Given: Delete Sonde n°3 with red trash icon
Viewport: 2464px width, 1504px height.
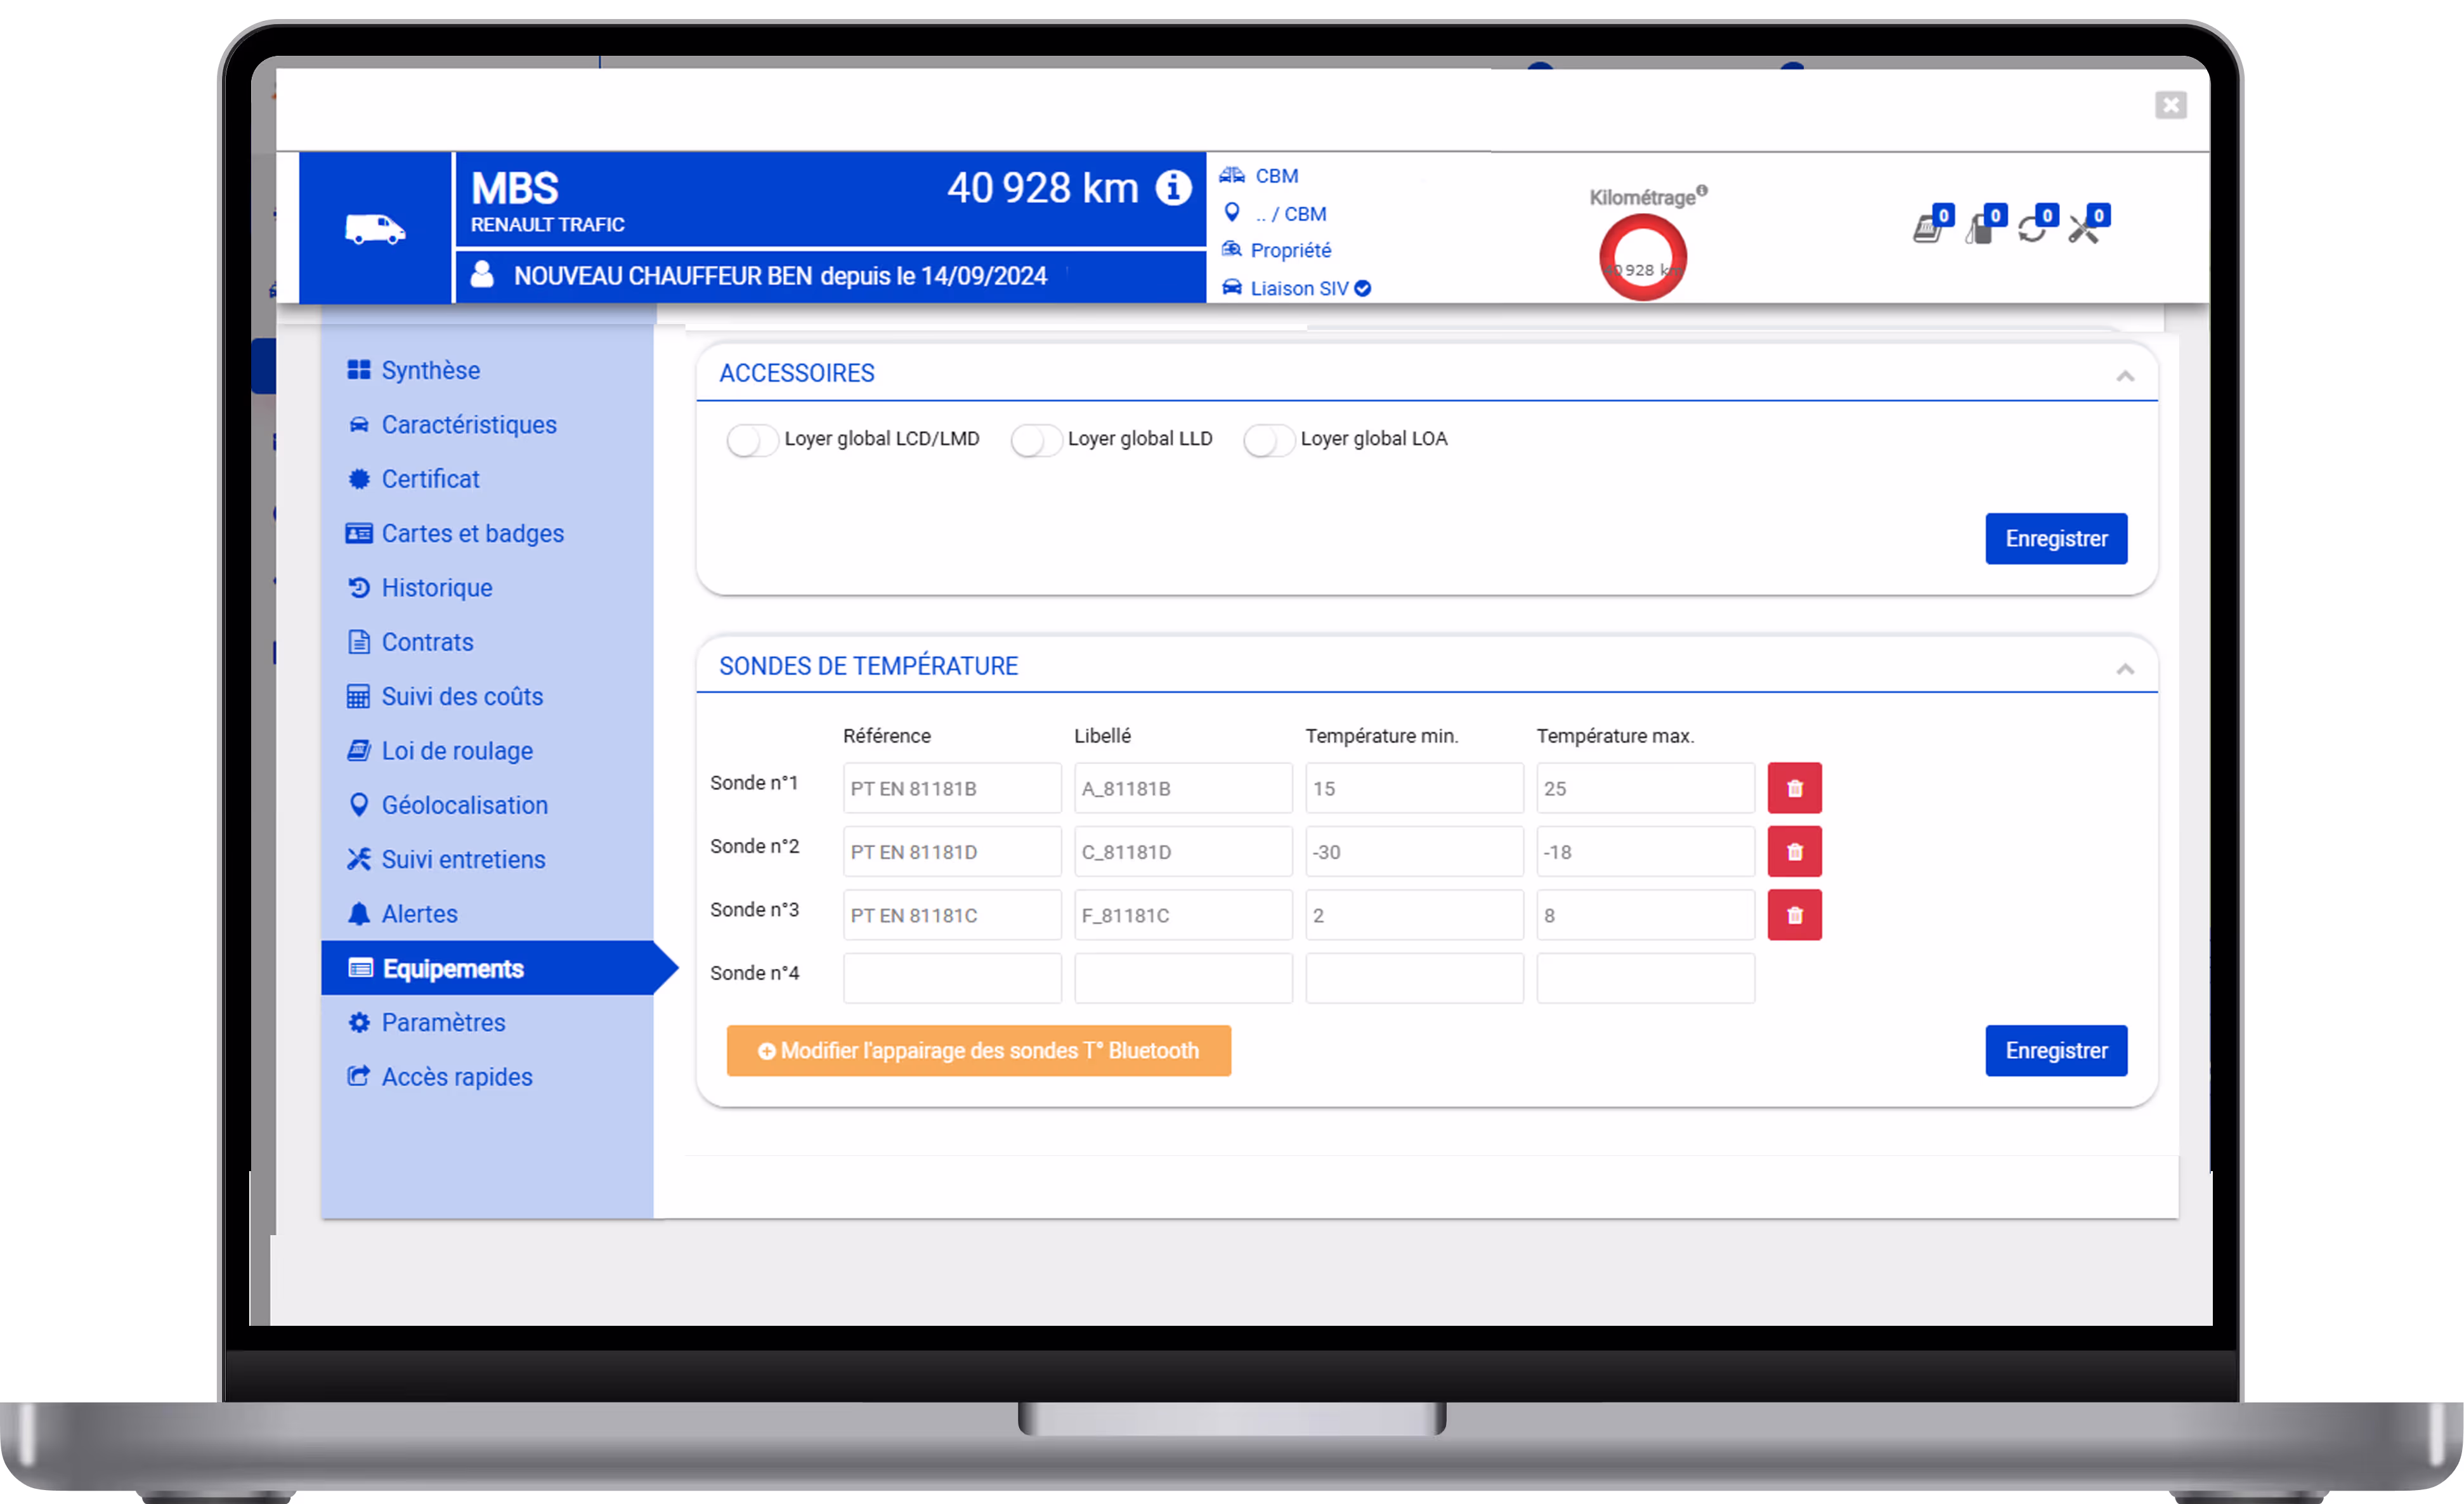Looking at the screenshot, I should point(1794,915).
